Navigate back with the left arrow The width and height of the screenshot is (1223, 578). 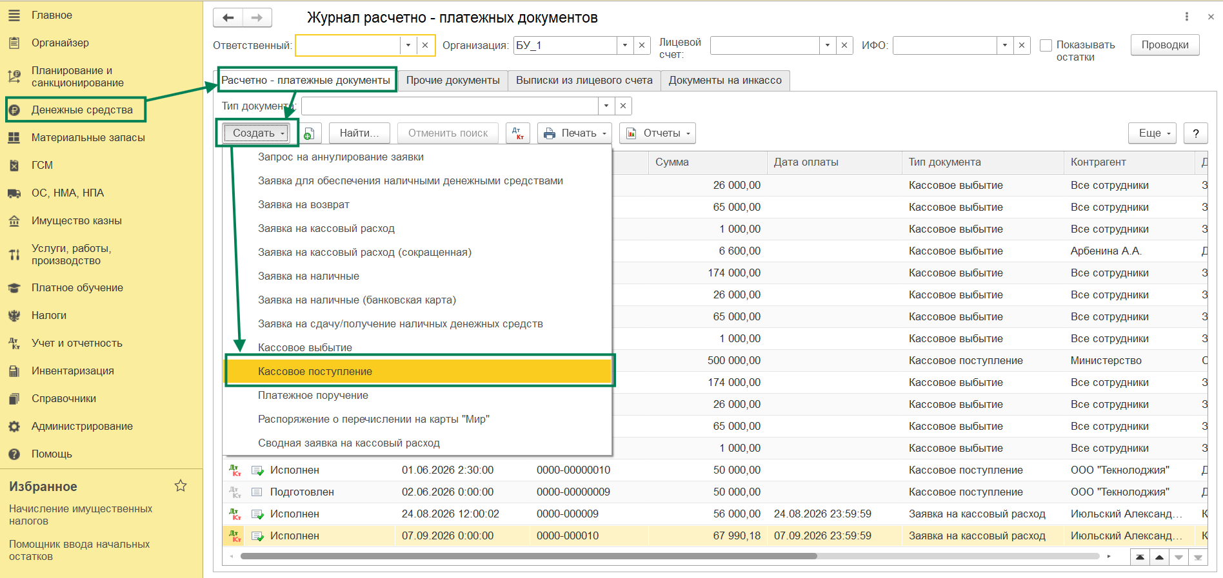[x=228, y=18]
